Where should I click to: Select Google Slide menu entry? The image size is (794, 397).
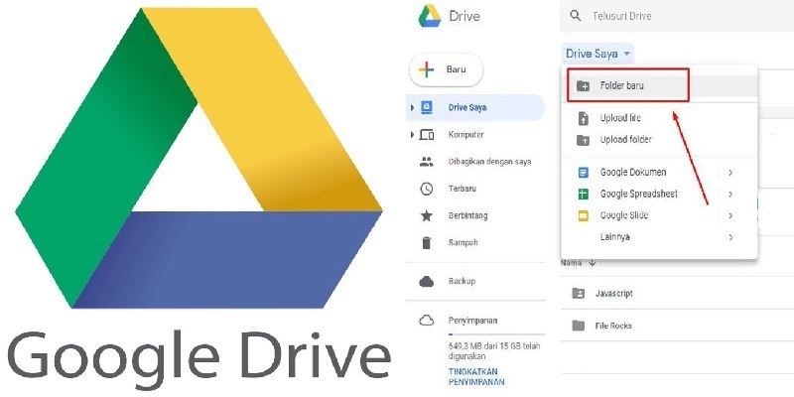659,215
